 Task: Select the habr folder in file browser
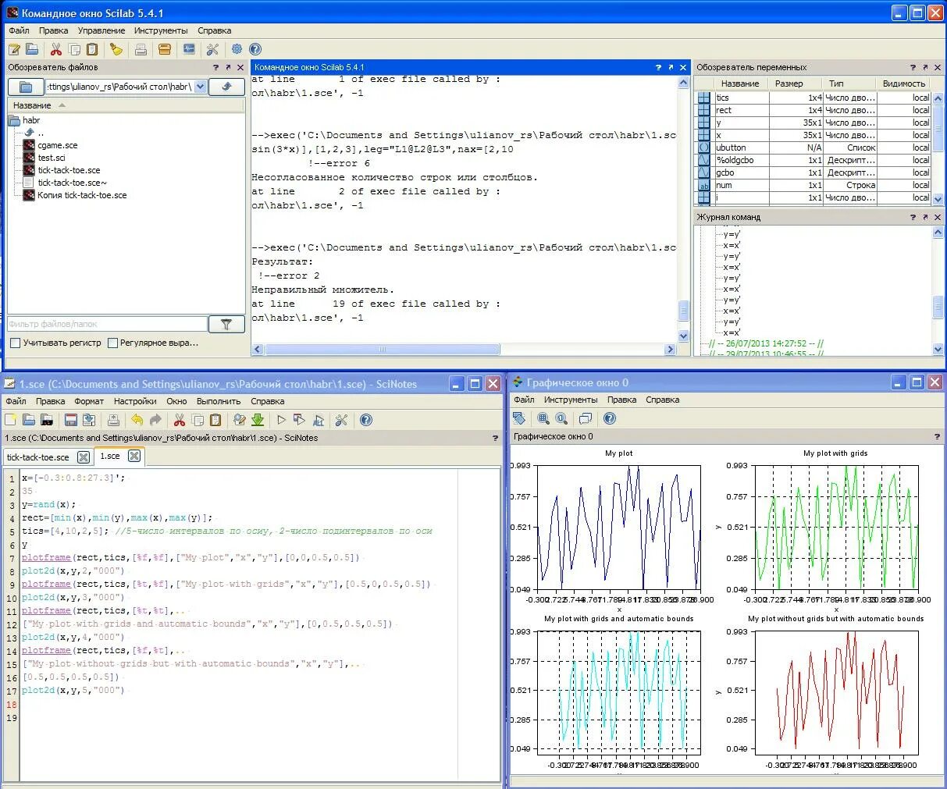pos(31,120)
